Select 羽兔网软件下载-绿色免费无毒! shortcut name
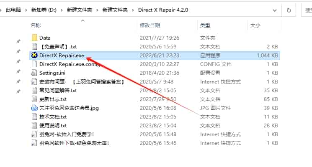 click(x=74, y=143)
